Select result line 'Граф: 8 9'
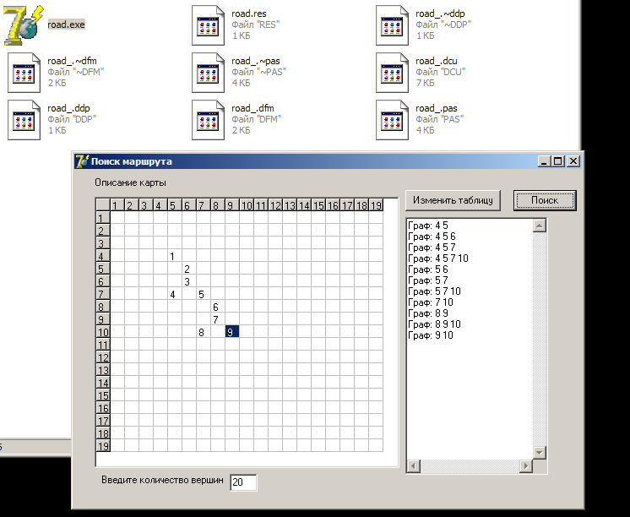The image size is (630, 517). coord(428,313)
